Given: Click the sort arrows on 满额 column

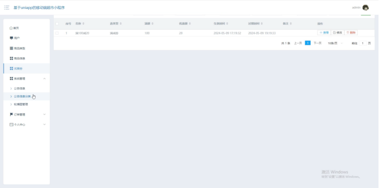Looking at the screenshot, I should [x=153, y=24].
